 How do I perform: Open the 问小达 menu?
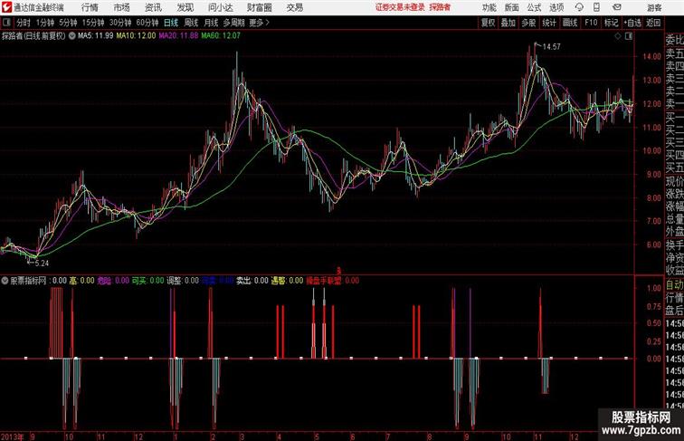click(220, 7)
